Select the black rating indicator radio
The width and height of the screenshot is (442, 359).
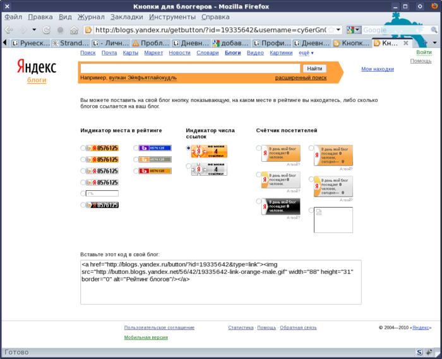pos(83,205)
